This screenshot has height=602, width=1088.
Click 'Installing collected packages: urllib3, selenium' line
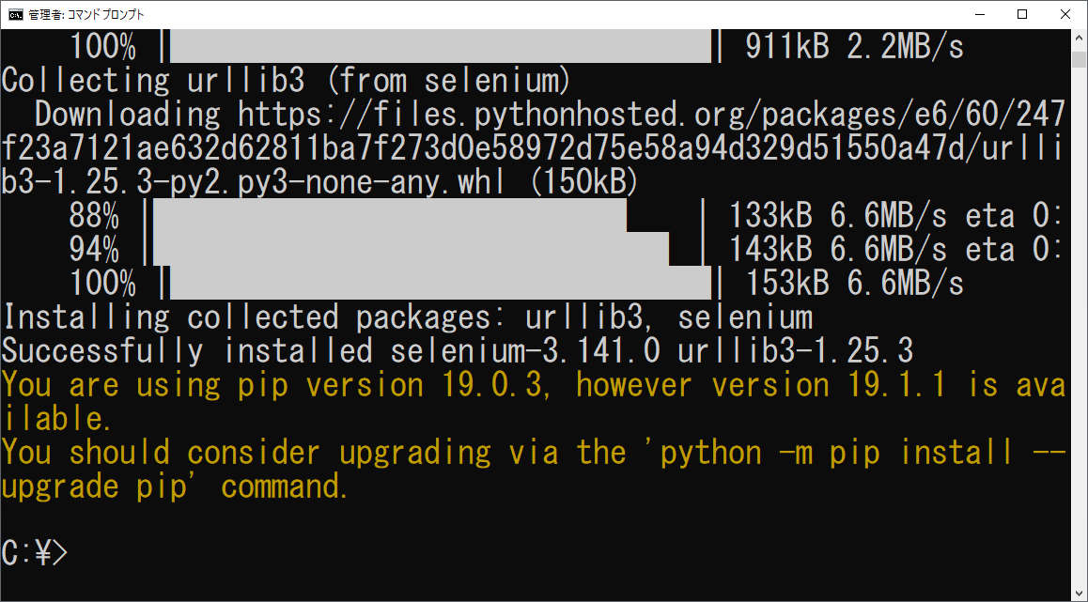408,317
